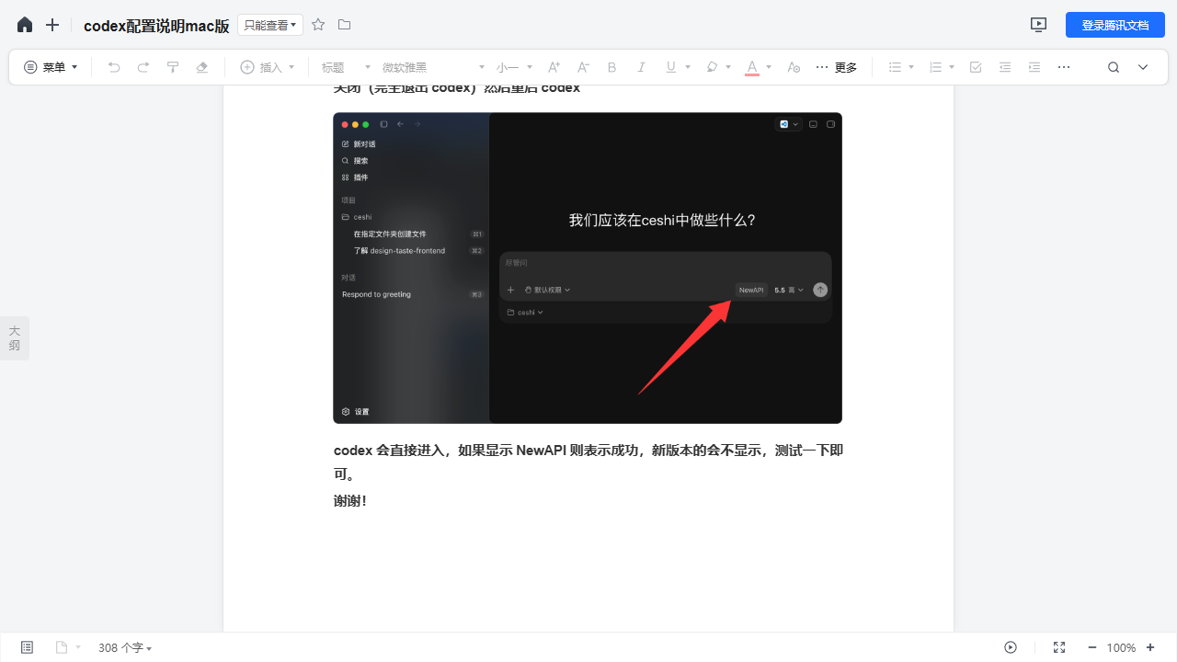
Task: Open the 标题 paragraph style dropdown
Action: pyautogui.click(x=346, y=67)
